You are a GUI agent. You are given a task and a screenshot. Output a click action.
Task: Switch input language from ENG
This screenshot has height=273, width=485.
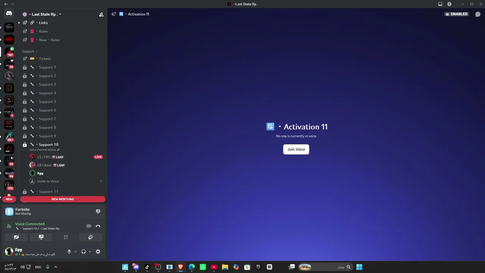(x=38, y=267)
